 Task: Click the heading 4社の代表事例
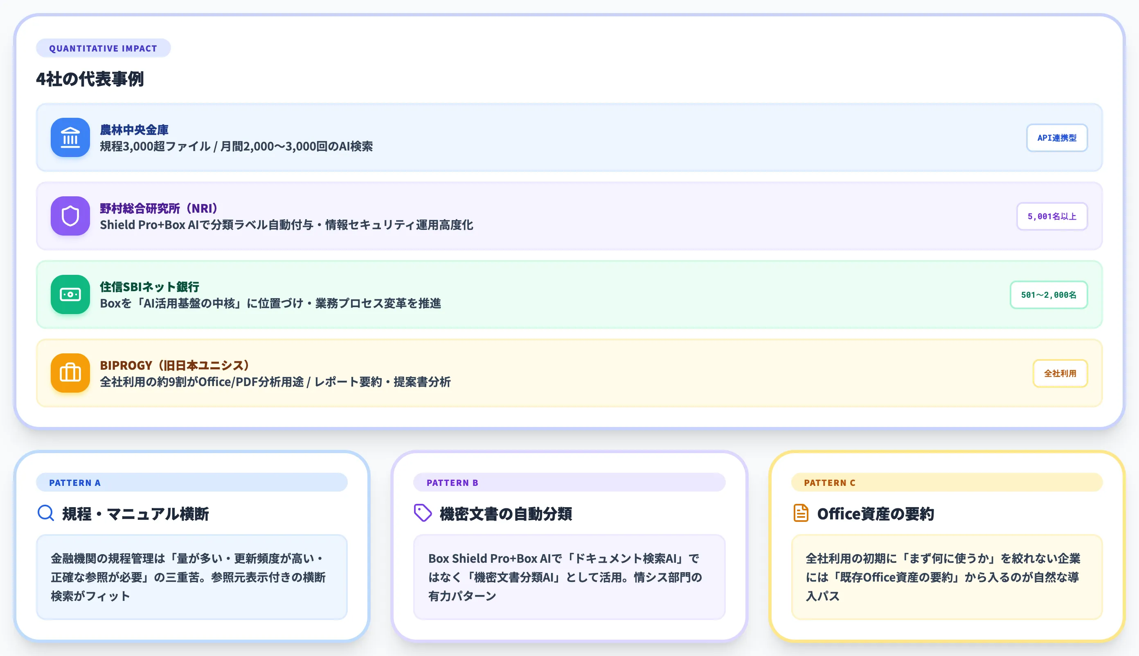click(90, 79)
